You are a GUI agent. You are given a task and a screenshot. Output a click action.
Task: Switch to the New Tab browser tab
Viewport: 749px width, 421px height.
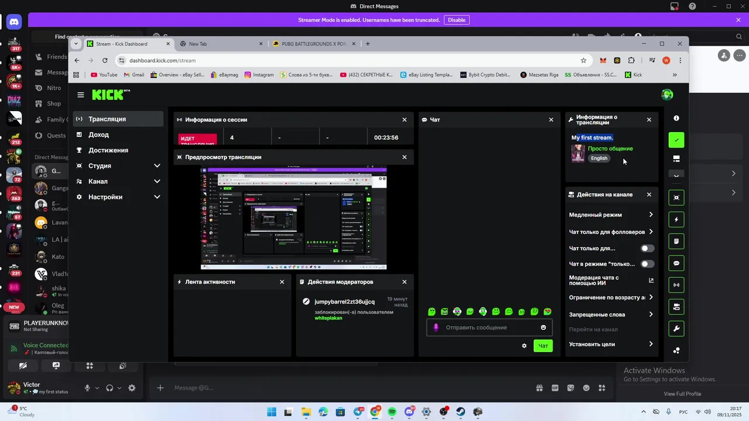click(221, 44)
